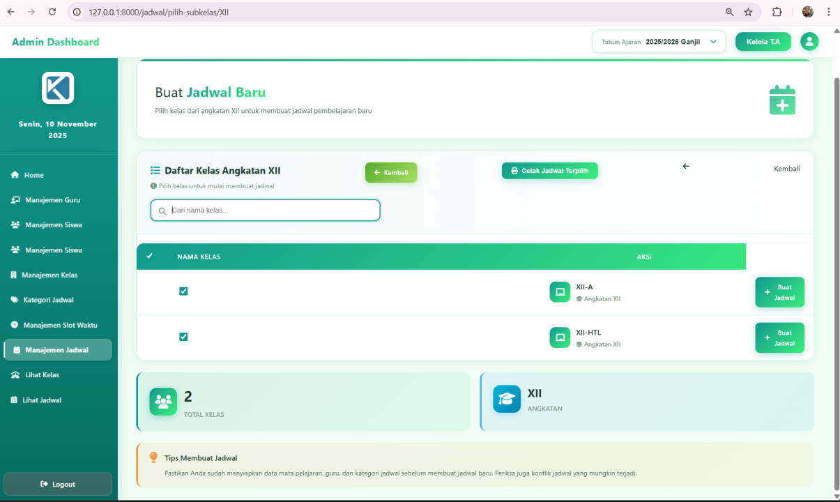This screenshot has width=840, height=502.
Task: Go to Kategori Jadwal menu
Action: pos(48,300)
